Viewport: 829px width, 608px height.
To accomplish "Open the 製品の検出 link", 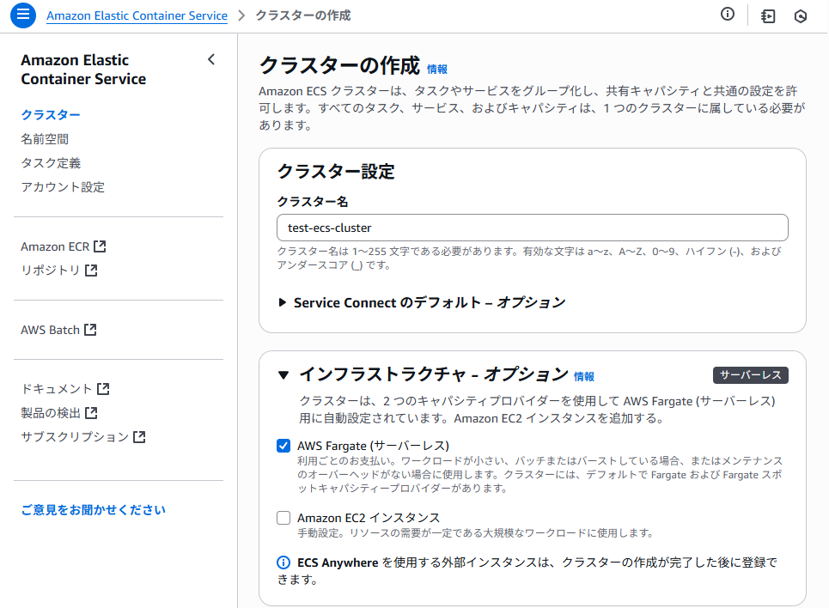I will coord(50,413).
